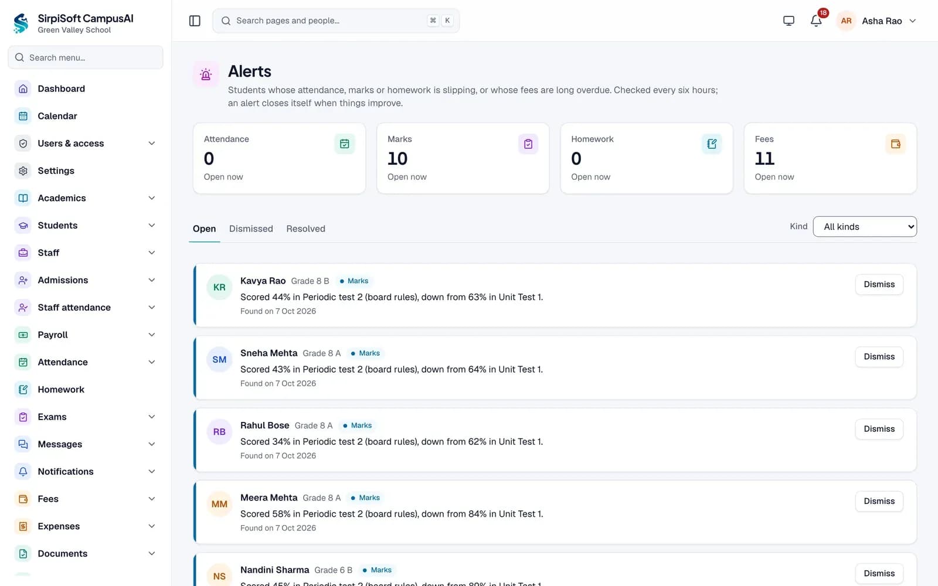Click the Homework sidebar icon

click(x=23, y=390)
